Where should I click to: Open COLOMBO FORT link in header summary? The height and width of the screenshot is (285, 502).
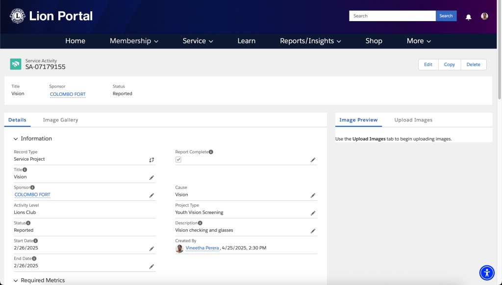click(x=68, y=95)
